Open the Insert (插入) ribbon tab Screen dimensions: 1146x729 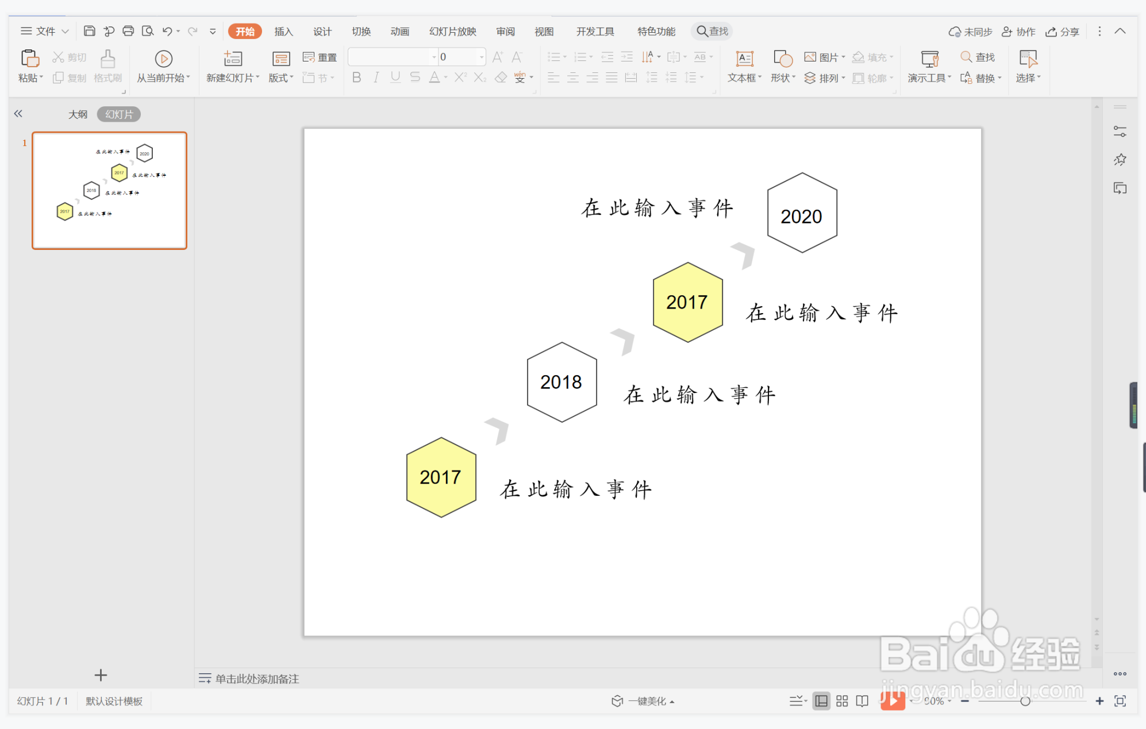click(x=283, y=31)
